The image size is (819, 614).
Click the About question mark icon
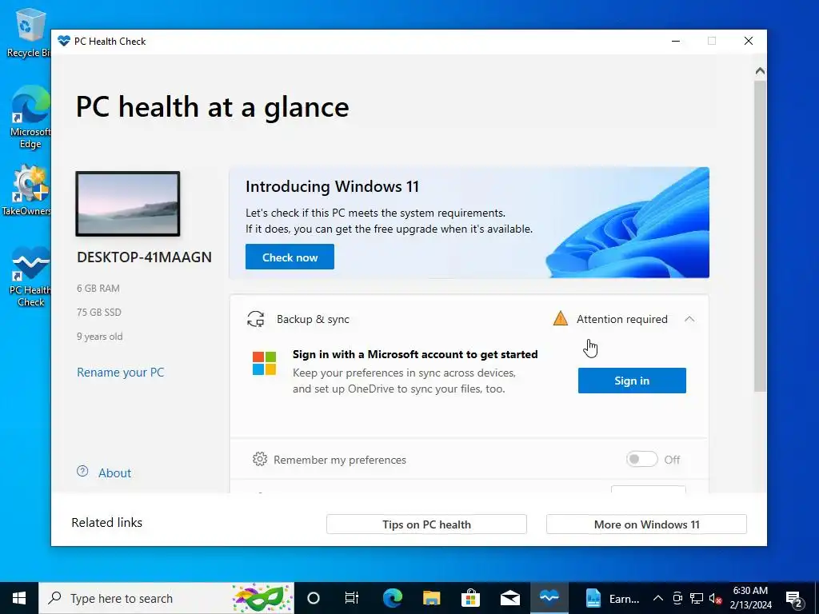pyautogui.click(x=82, y=472)
